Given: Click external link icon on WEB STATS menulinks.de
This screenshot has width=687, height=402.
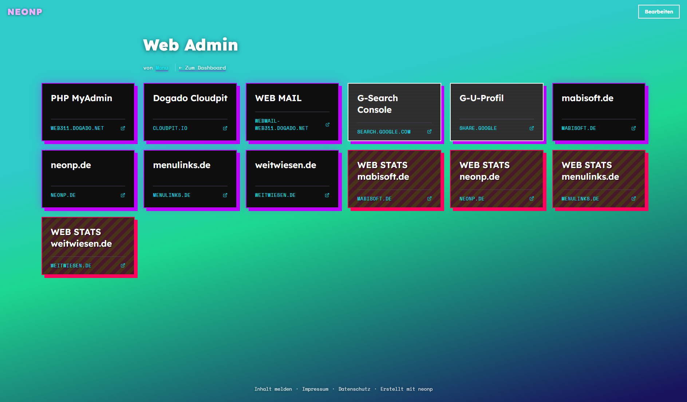Looking at the screenshot, I should (x=633, y=199).
